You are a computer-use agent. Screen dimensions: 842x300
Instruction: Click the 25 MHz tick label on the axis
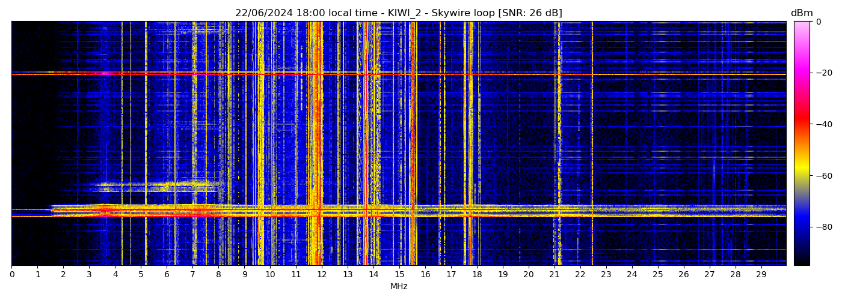657,275
